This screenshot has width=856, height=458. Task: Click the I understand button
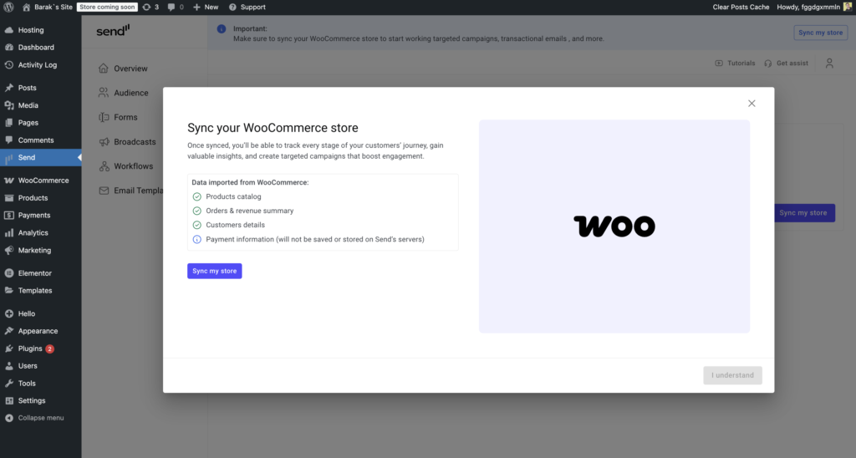click(732, 375)
